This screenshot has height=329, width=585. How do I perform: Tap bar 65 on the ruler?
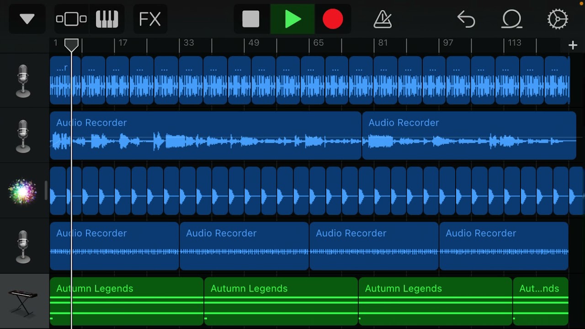pos(318,43)
